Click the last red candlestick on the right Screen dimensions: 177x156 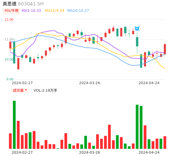coord(165,49)
